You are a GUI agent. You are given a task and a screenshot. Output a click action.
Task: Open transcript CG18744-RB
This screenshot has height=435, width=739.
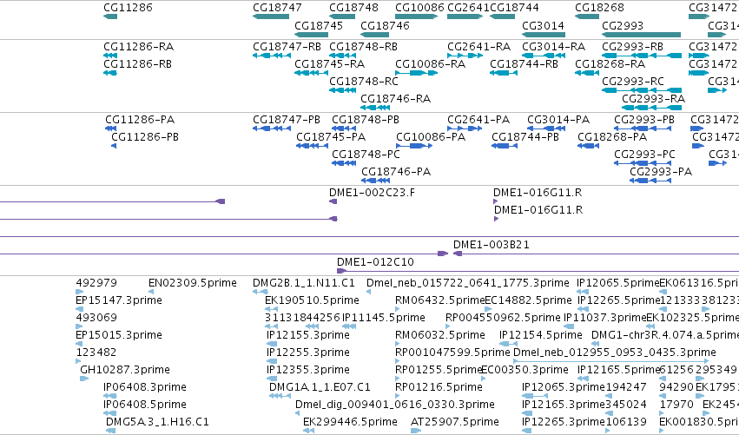525,64
